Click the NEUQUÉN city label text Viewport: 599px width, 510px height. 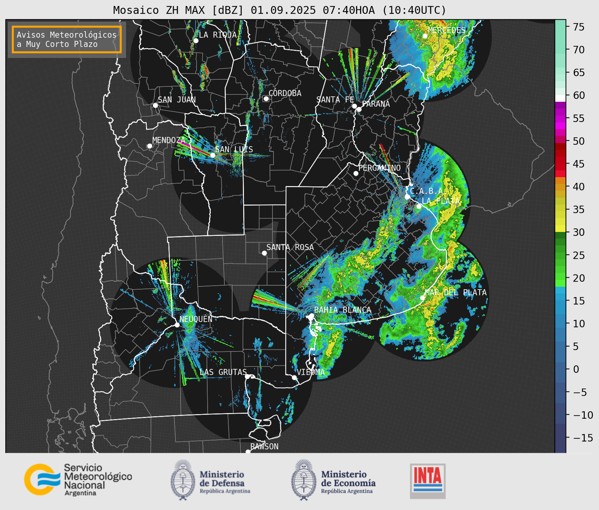[x=196, y=319]
